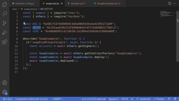
Task: Click line number 17 in the gutter
Action: 16,72
